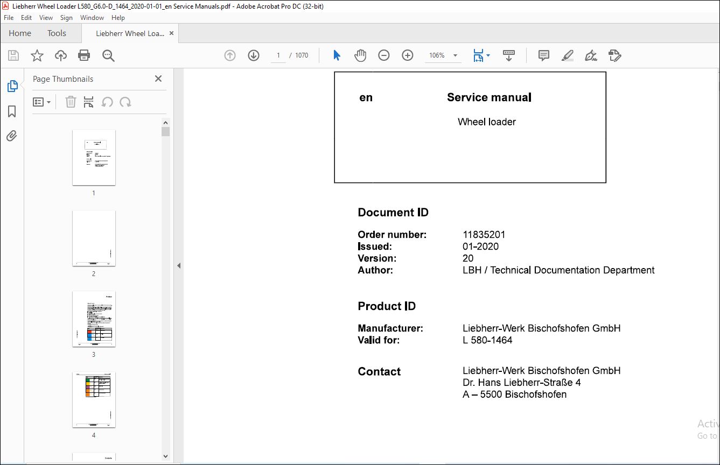Zoom out with the minus icon
The height and width of the screenshot is (465, 720).
coord(384,55)
